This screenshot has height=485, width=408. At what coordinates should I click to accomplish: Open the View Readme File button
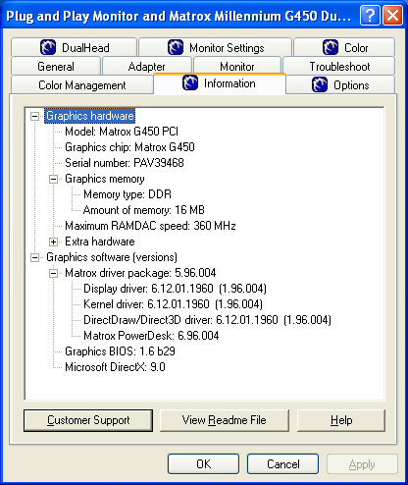coord(225,420)
